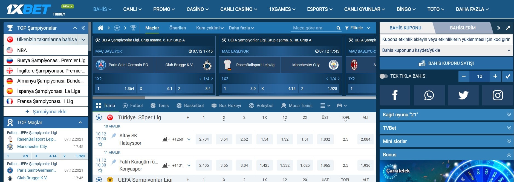Click the Club Brugge club crest
Screen dimensions: 514x182
207,65
